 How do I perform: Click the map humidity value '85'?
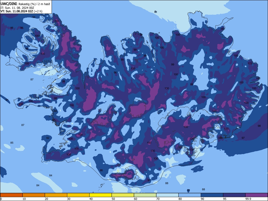pos(12,143)
